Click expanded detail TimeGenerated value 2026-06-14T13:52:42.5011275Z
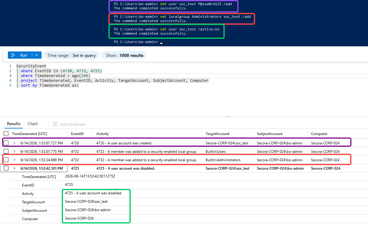The width and height of the screenshot is (368, 231). [x=90, y=176]
